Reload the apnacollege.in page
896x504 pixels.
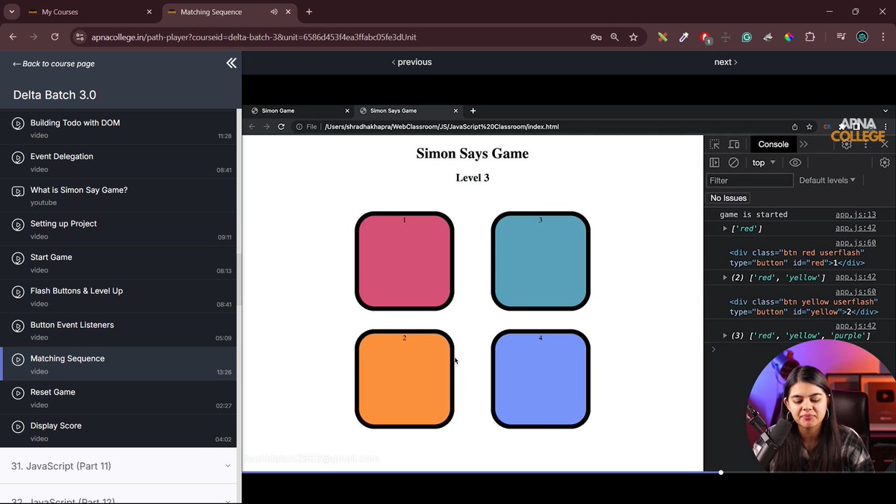pyautogui.click(x=55, y=37)
